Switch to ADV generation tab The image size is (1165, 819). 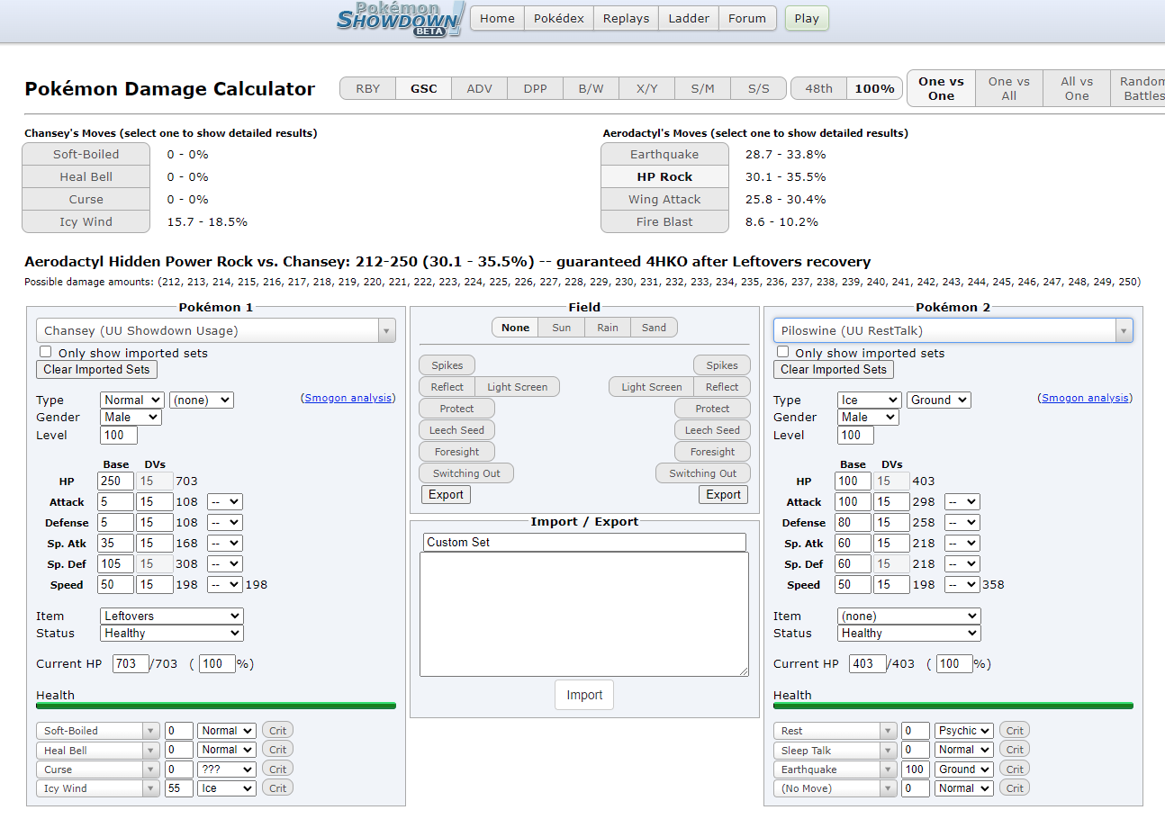[479, 88]
